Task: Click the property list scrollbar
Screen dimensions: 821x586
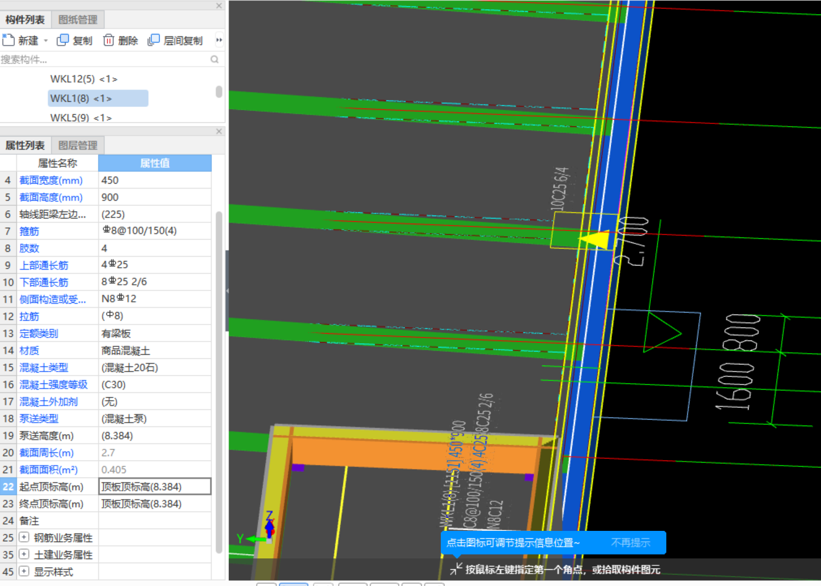Action: (219, 382)
